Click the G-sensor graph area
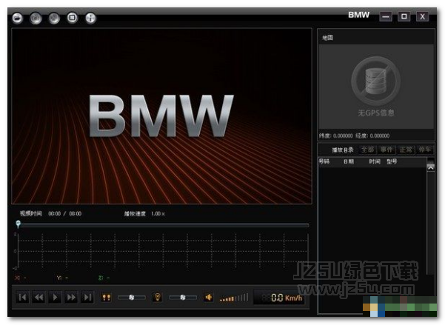 point(161,251)
